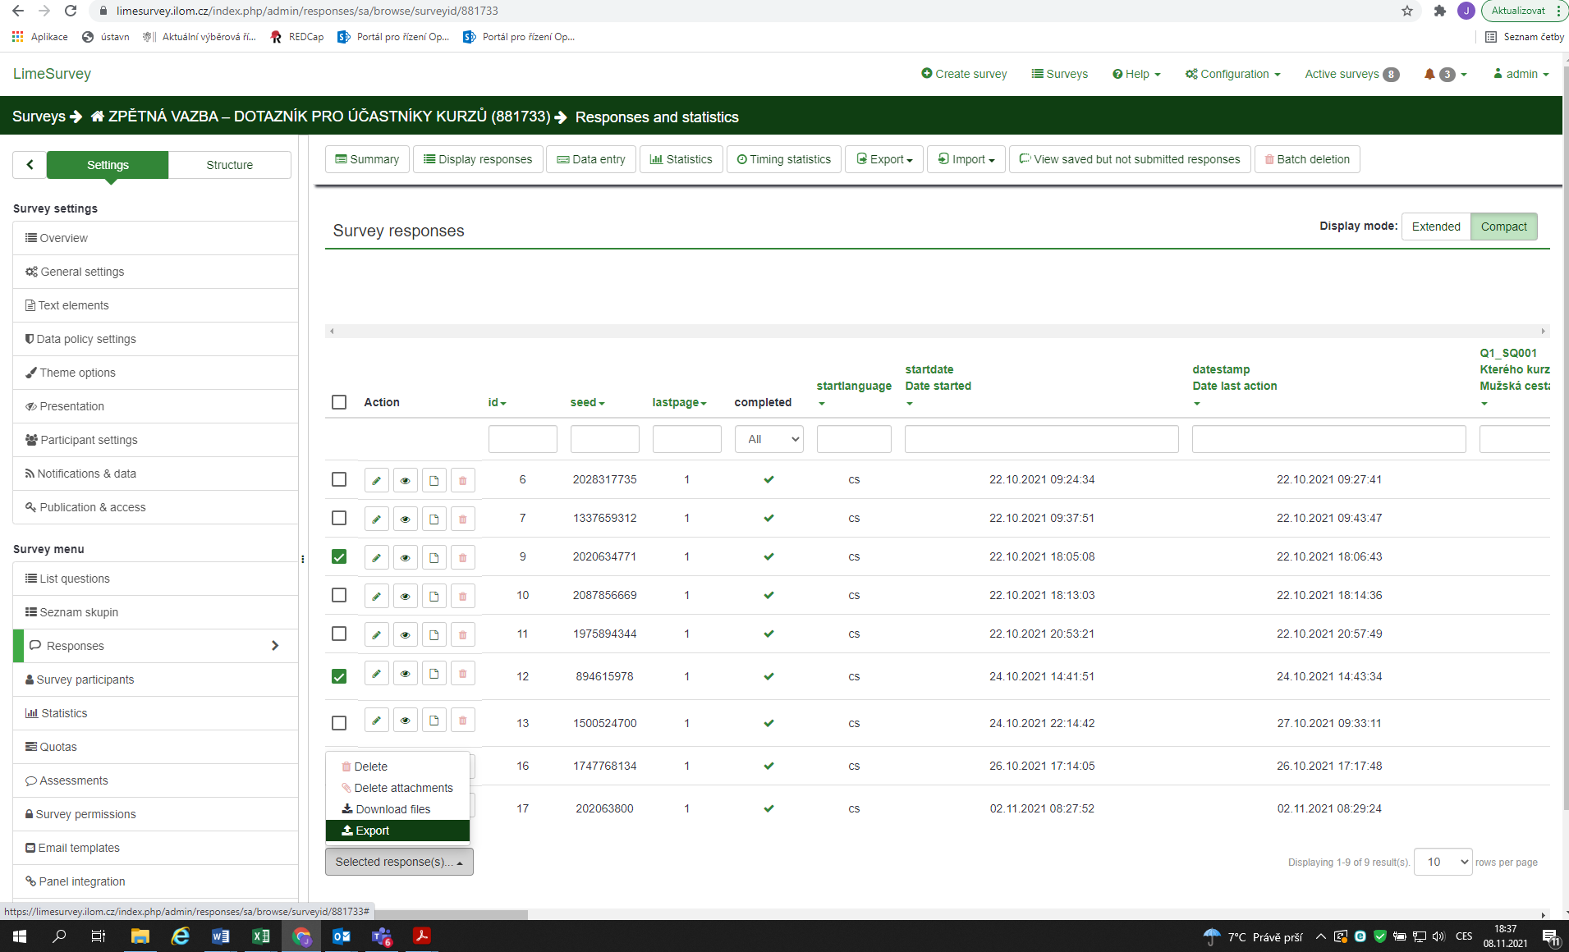Viewport: 1569px width, 952px height.
Task: Expand the Configuration menu
Action: (x=1232, y=74)
